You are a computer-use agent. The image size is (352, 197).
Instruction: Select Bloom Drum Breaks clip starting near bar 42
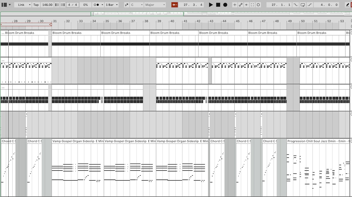coord(223,33)
